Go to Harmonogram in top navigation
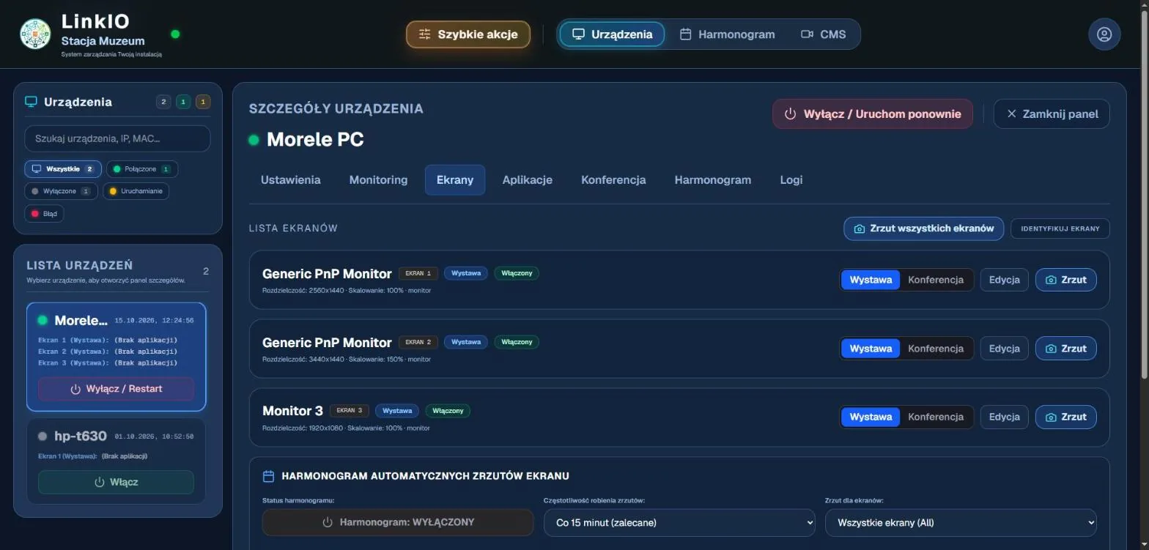The image size is (1149, 550). click(727, 34)
